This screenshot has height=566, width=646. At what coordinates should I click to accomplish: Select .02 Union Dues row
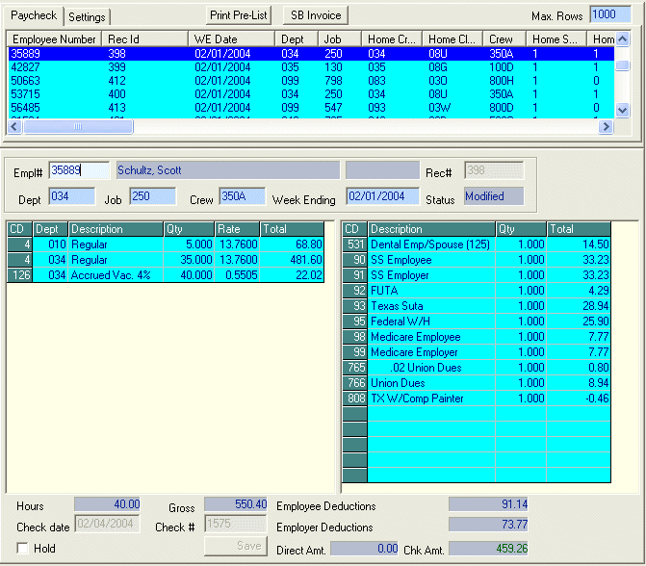[477, 368]
